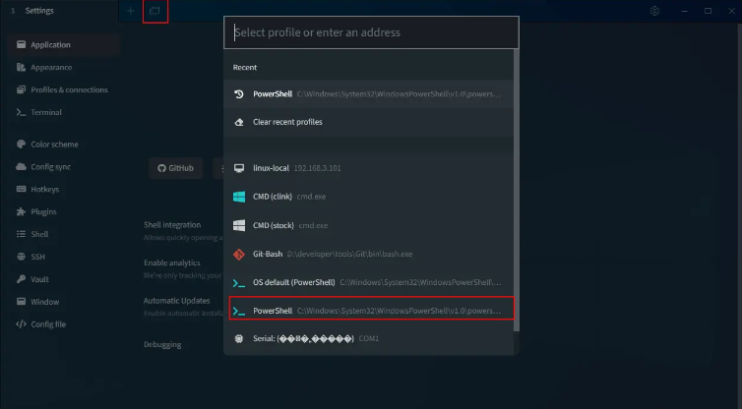742x409 pixels.
Task: Click the GitHub button
Action: click(x=175, y=168)
